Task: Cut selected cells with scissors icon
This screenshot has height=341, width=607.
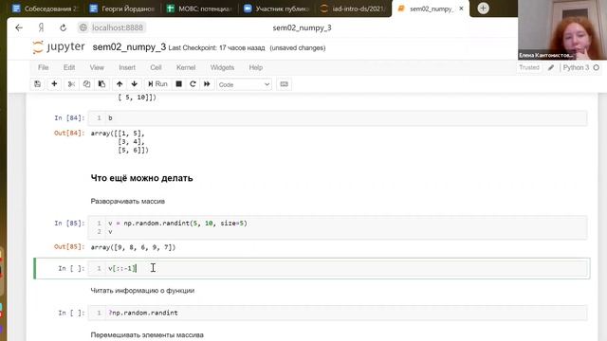Action: (71, 84)
